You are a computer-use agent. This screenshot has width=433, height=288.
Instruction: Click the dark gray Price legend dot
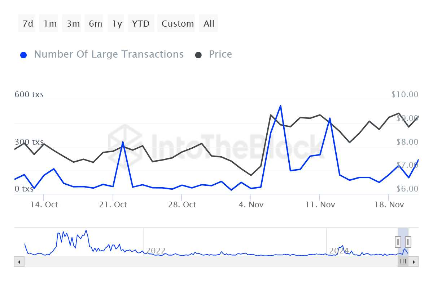pos(198,55)
